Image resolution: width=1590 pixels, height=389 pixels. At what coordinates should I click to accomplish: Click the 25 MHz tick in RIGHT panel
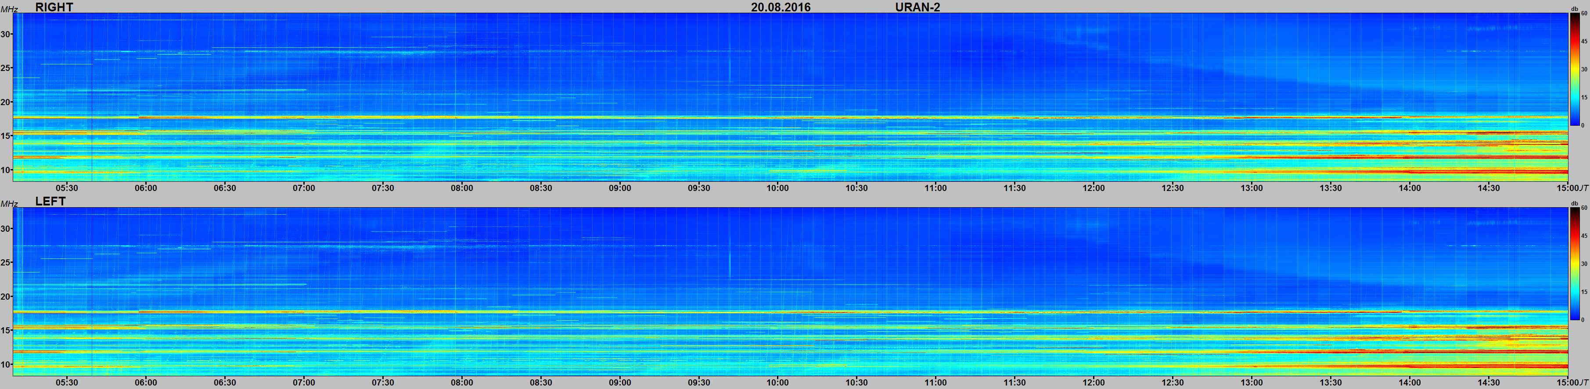(x=6, y=68)
